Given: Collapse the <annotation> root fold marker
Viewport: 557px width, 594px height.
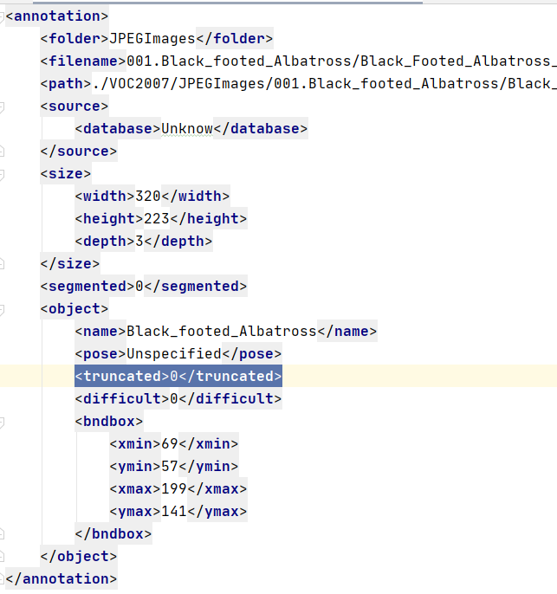Looking at the screenshot, I should coord(2,17).
